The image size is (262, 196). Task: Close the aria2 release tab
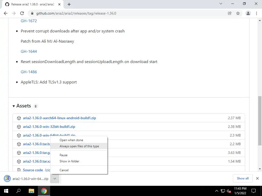pyautogui.click(x=59, y=4)
